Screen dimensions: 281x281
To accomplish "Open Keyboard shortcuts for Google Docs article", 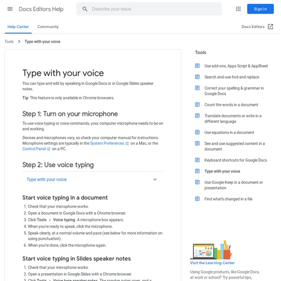I will pyautogui.click(x=236, y=160).
